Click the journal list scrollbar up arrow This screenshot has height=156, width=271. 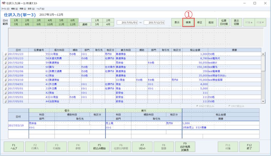point(263,54)
